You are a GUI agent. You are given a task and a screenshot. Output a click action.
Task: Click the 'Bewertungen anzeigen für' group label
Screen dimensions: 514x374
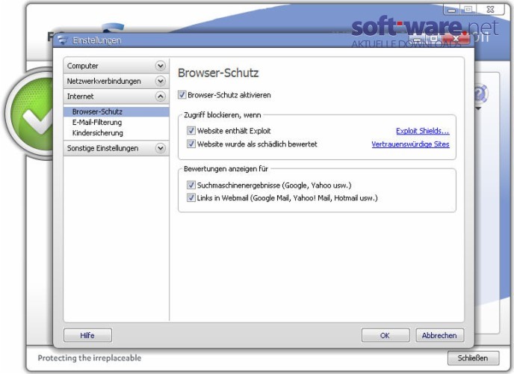click(x=226, y=169)
